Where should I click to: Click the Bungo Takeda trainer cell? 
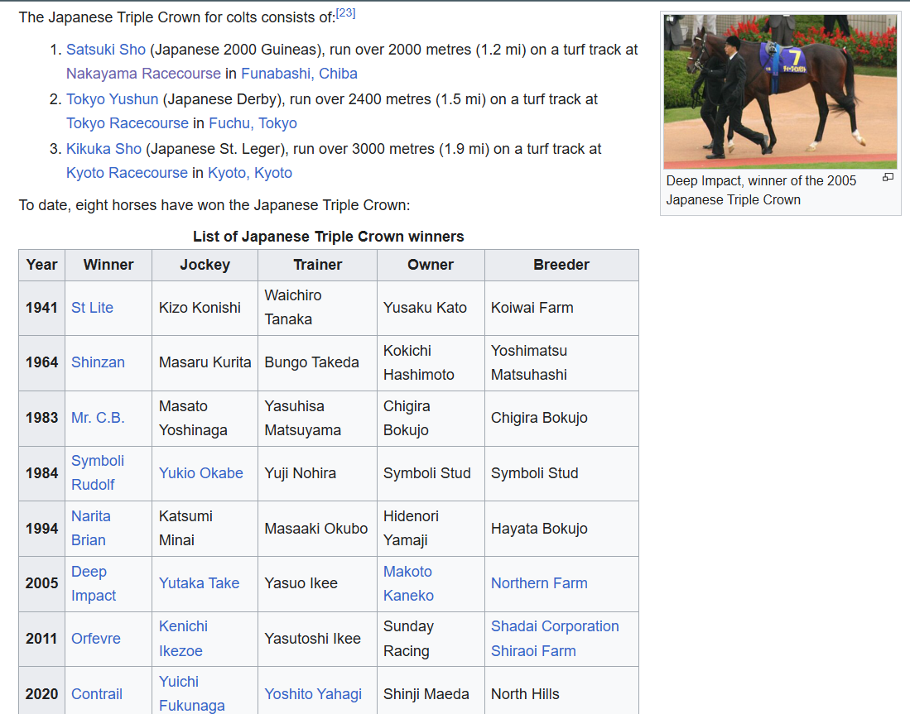pyautogui.click(x=317, y=363)
